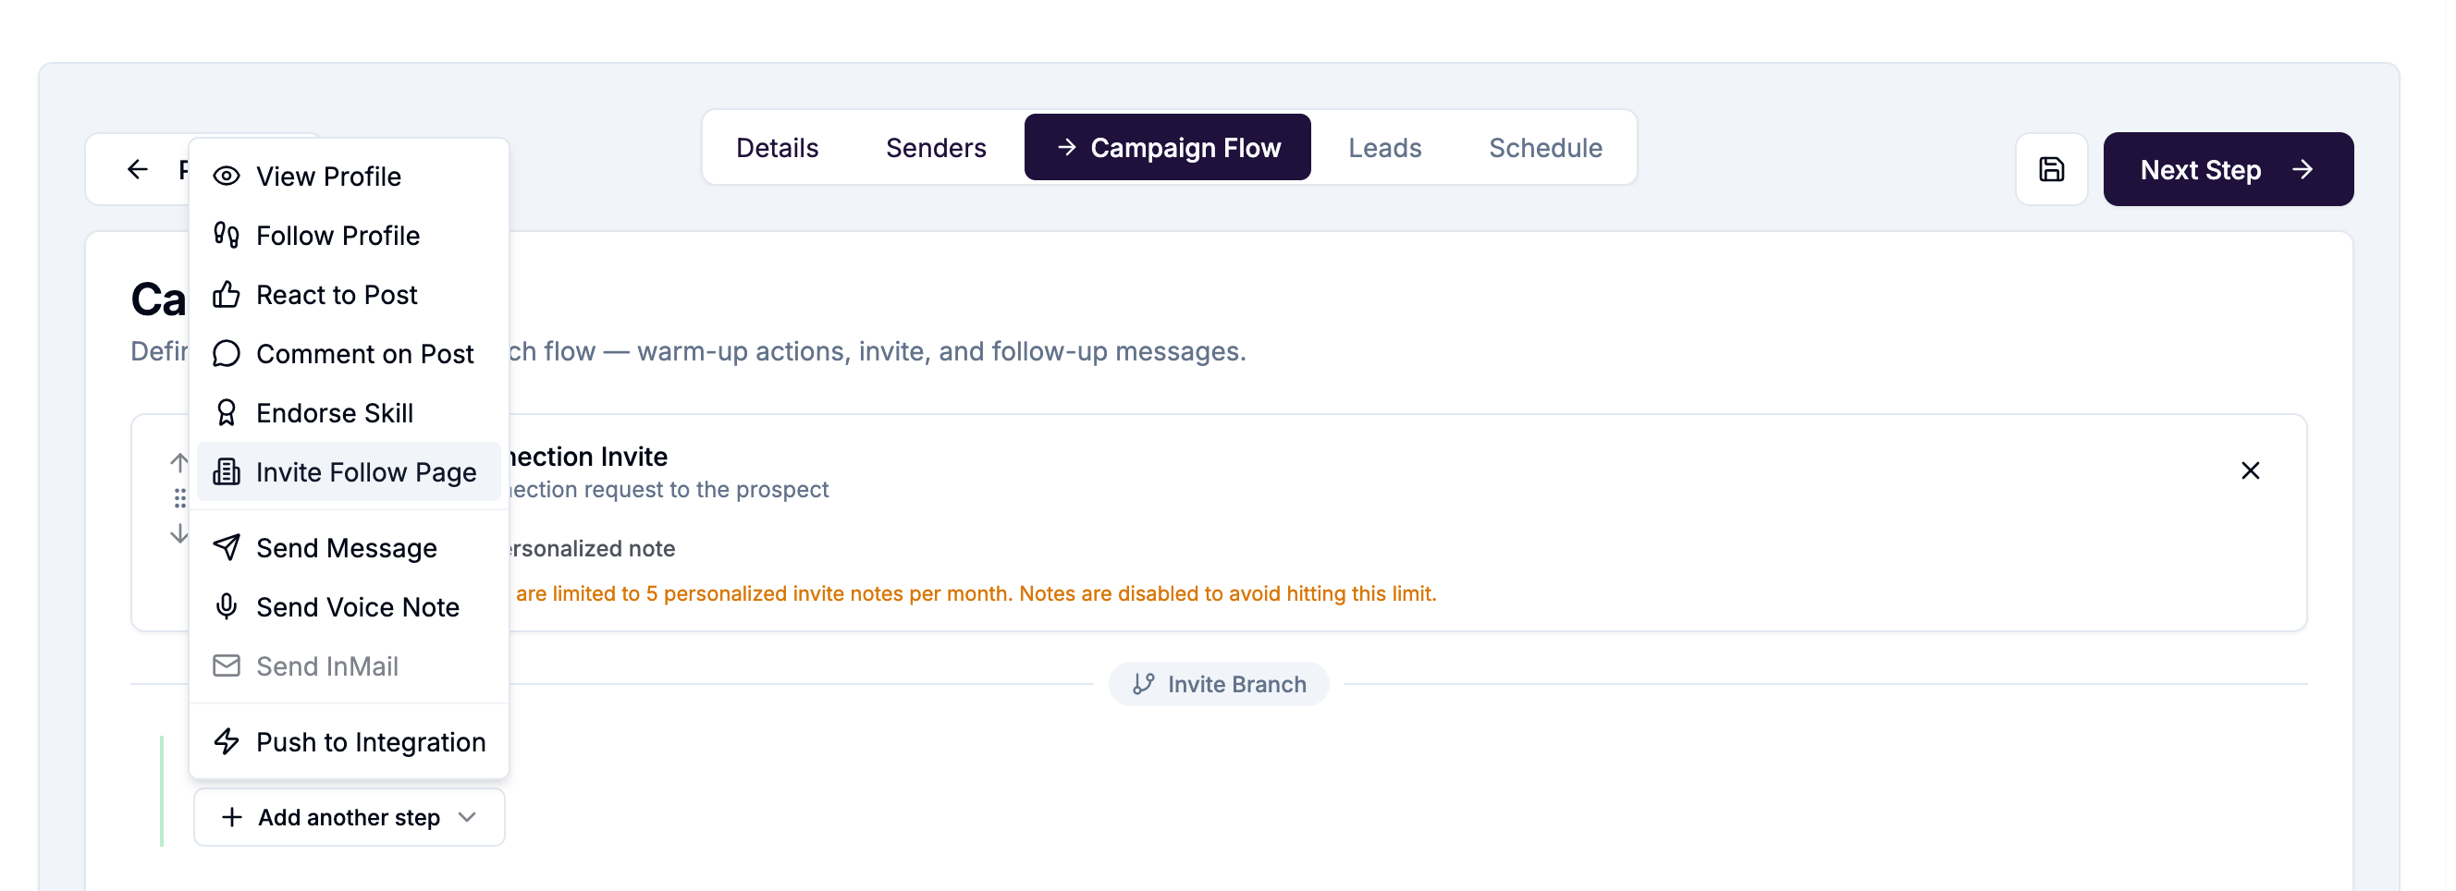This screenshot has height=891, width=2456.
Task: Expand the Add another step dropdown
Action: (x=349, y=817)
